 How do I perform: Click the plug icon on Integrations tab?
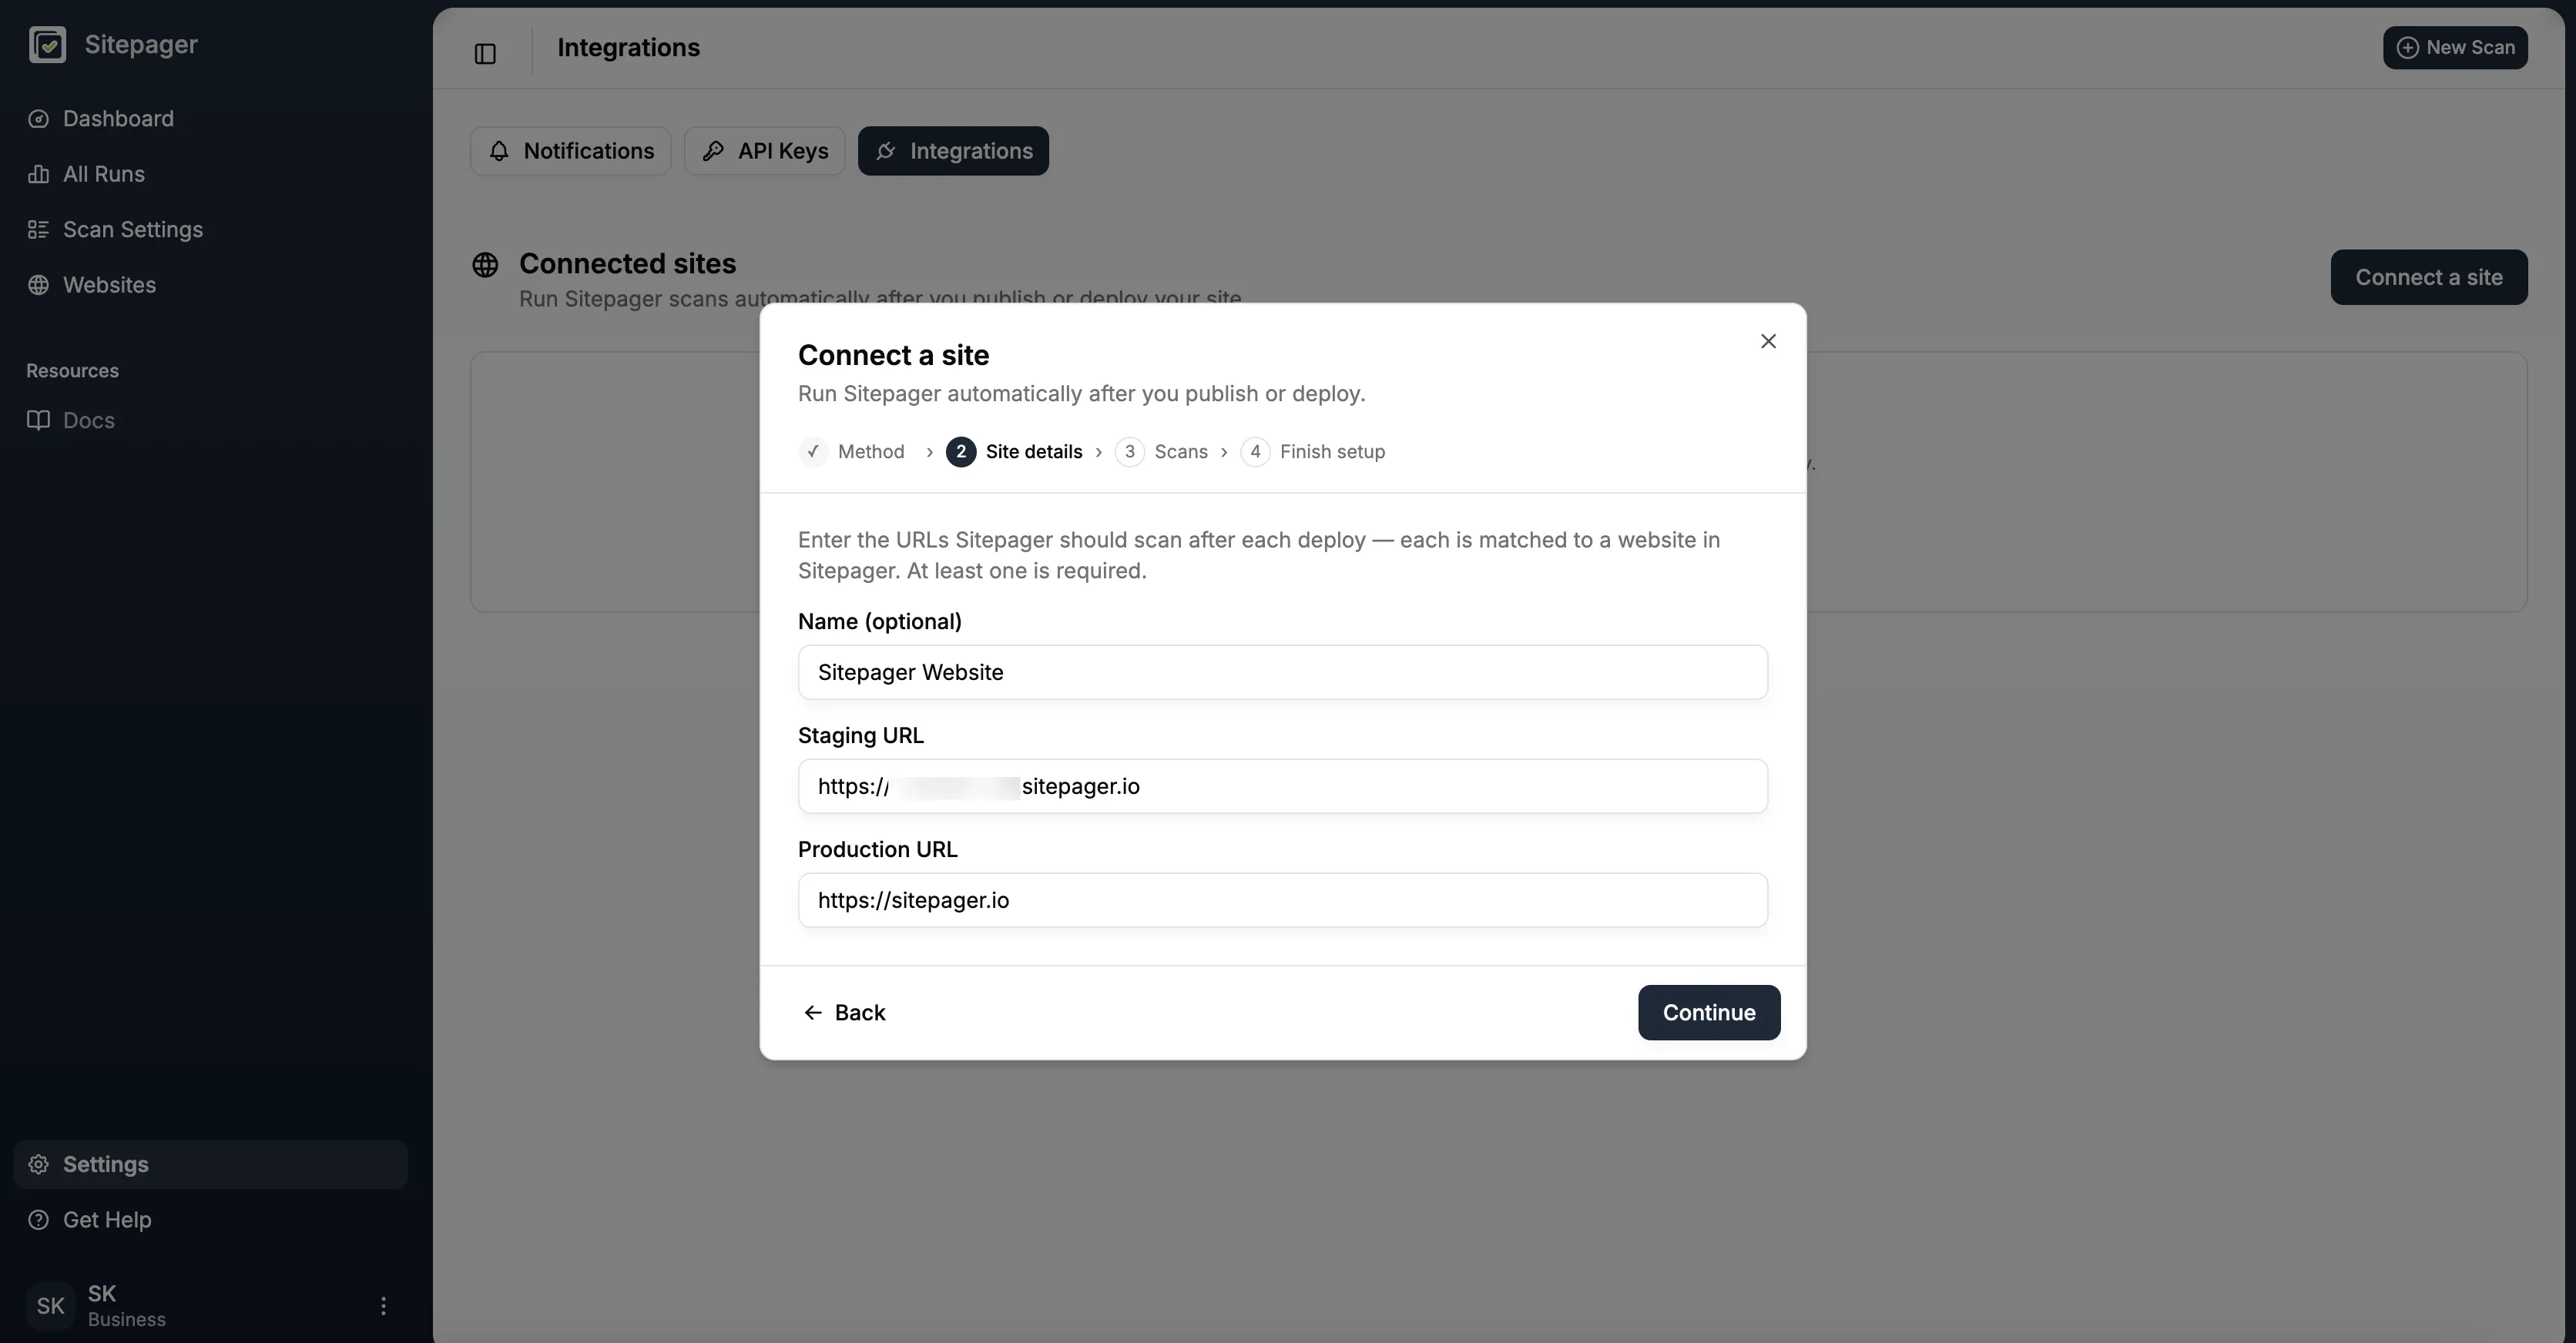[x=885, y=151]
